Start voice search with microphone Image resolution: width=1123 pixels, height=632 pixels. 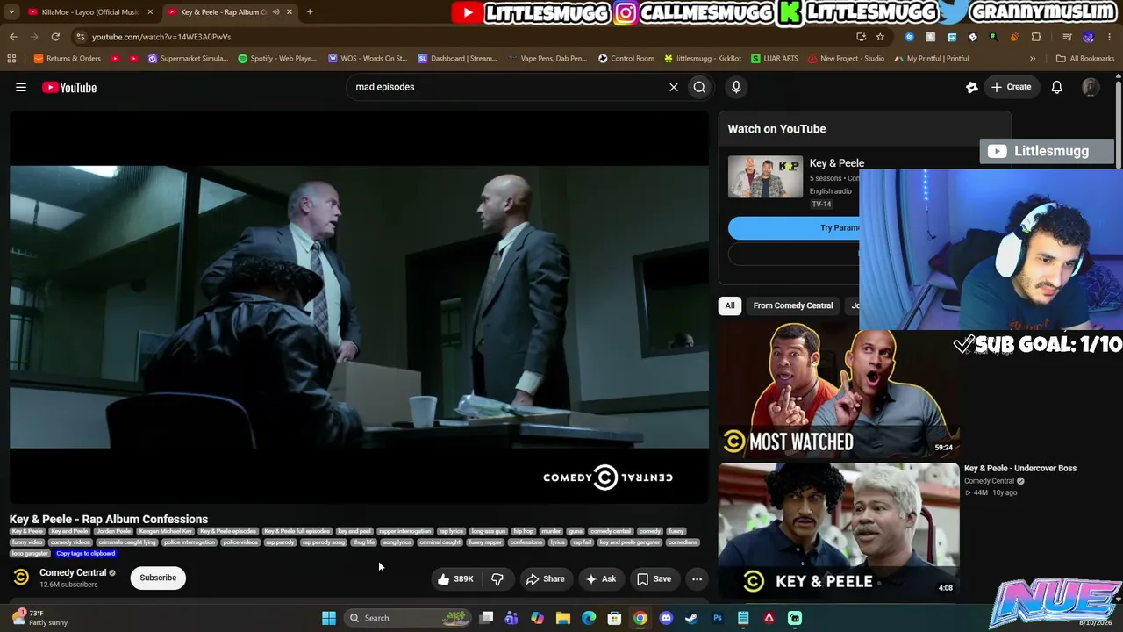click(x=736, y=87)
